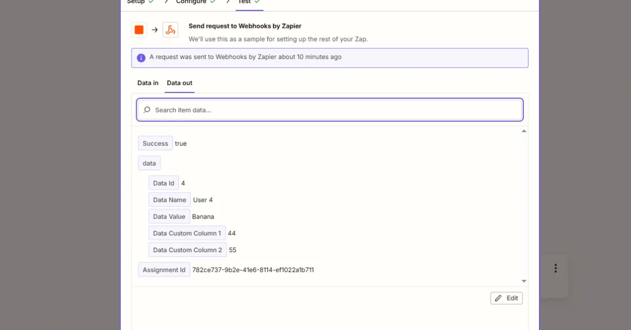Viewport: 631px width, 330px height.
Task: Click the pencil icon on the Edit button
Action: (x=498, y=298)
